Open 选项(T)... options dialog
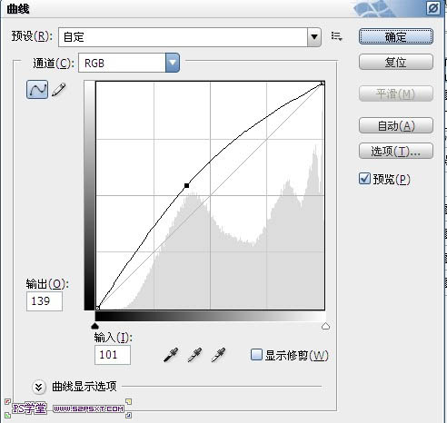Image resolution: width=447 pixels, height=423 pixels. 396,151
